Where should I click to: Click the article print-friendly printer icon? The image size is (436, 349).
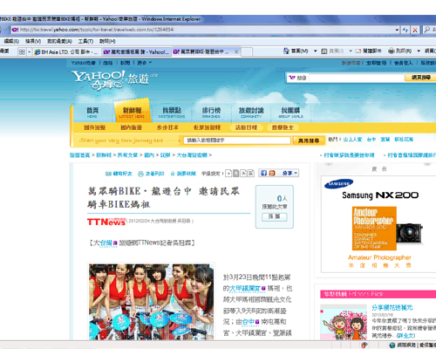[140, 174]
